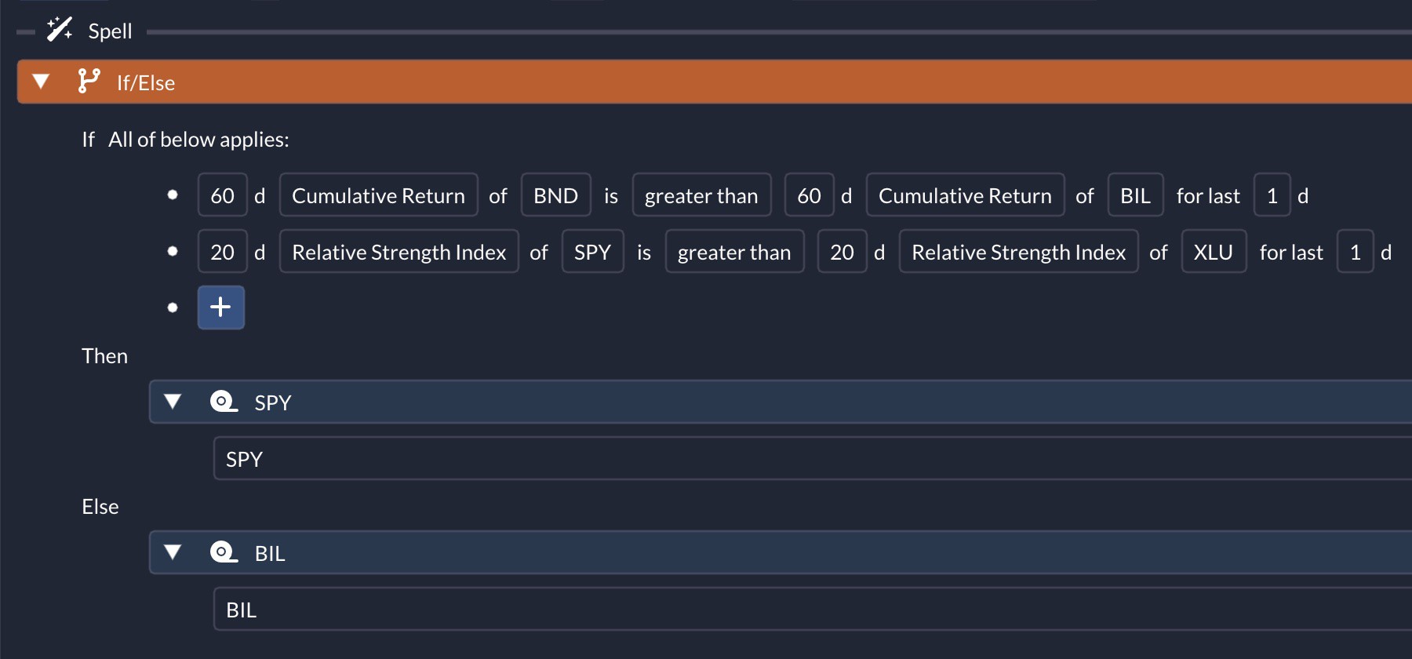The image size is (1412, 659).
Task: Change the BIL ticker in first condition
Action: coord(1135,195)
